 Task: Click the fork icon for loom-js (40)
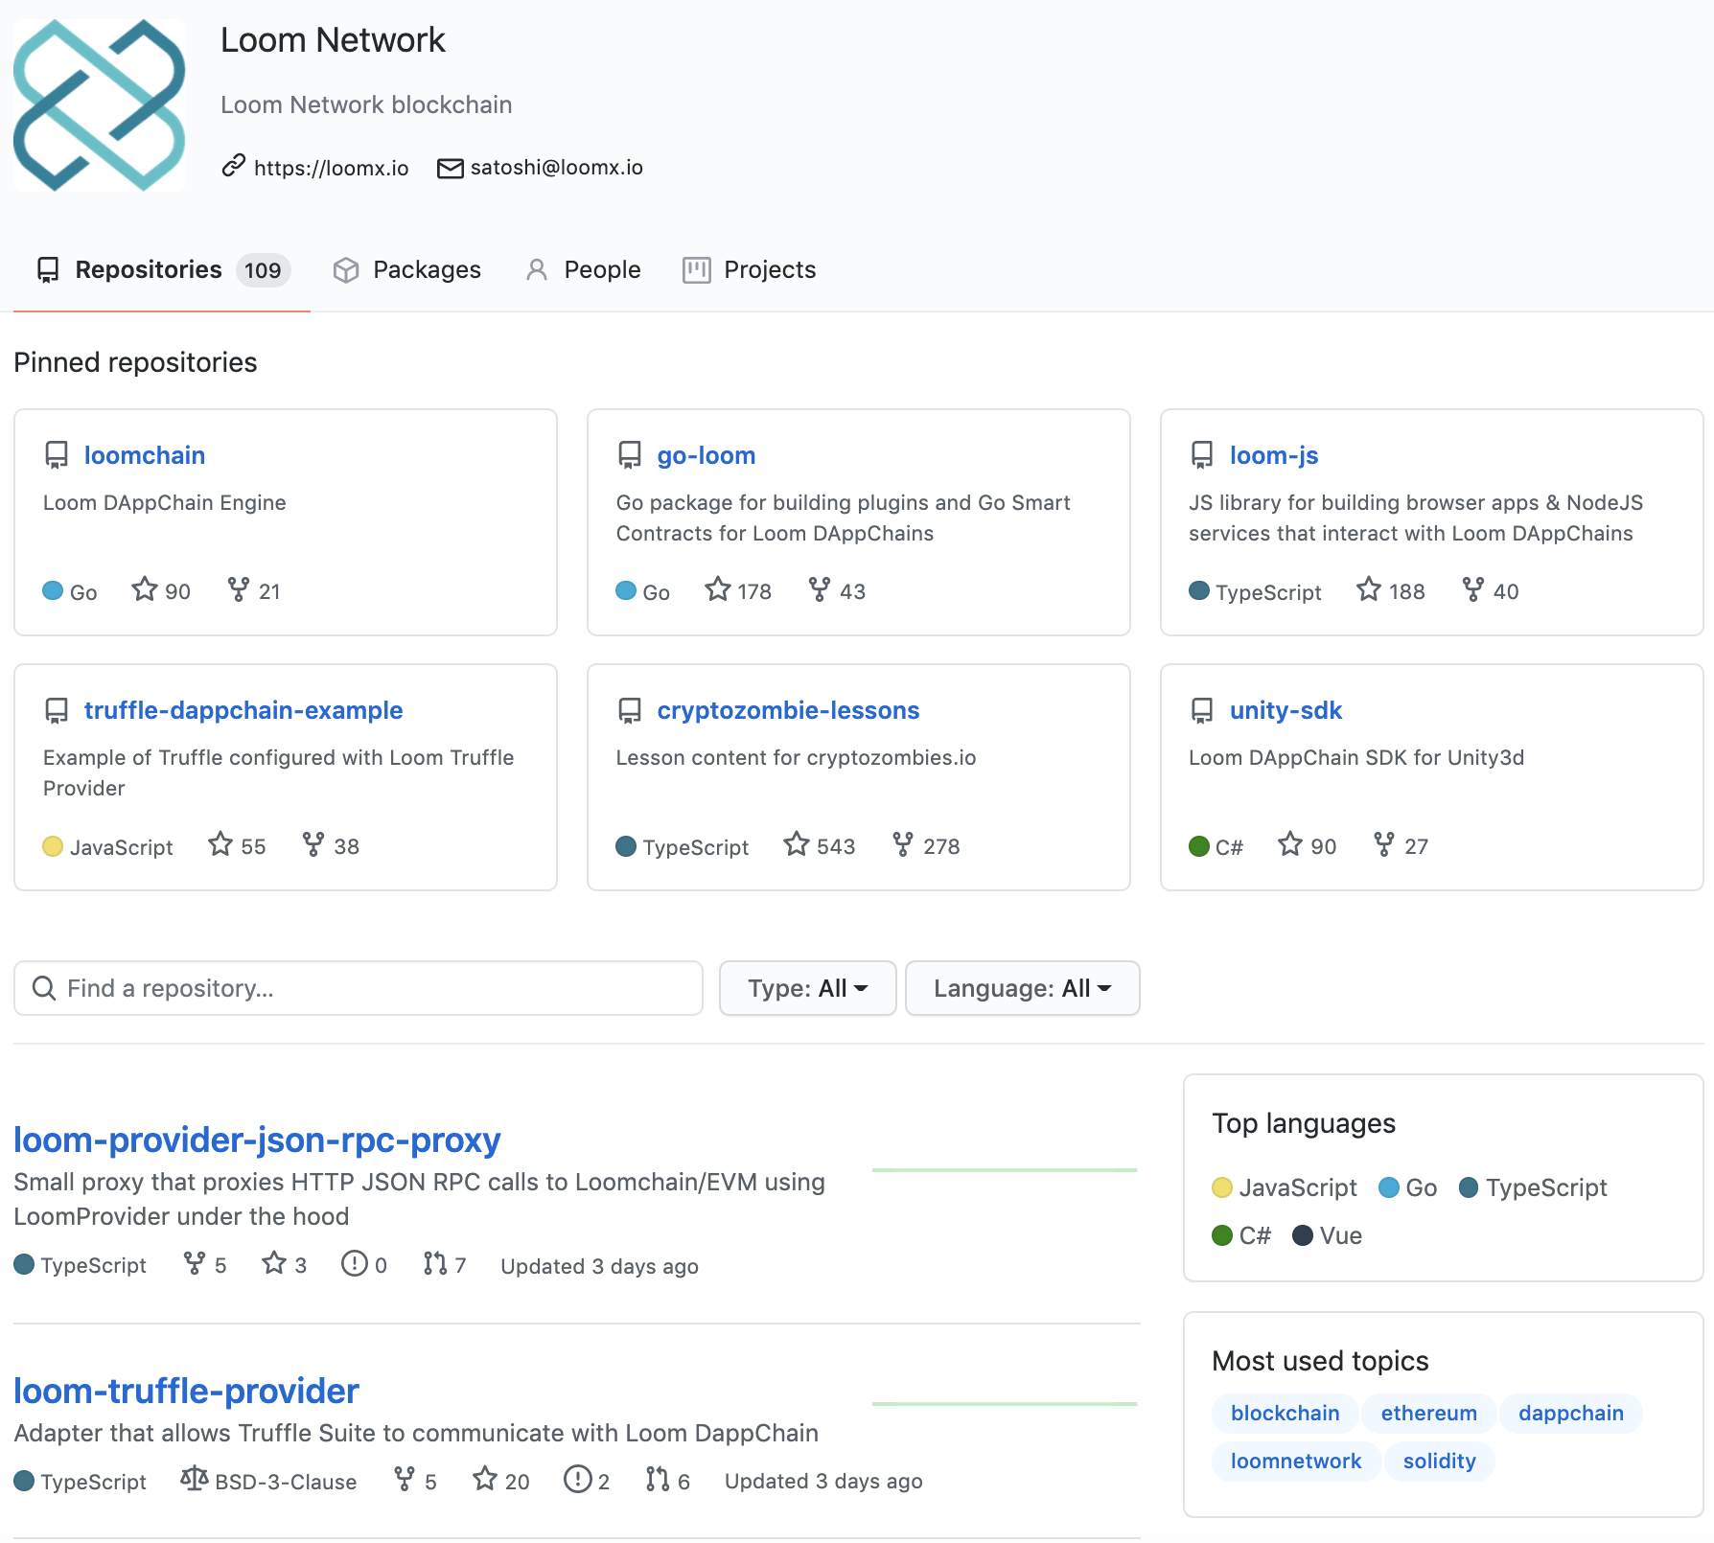click(x=1473, y=589)
